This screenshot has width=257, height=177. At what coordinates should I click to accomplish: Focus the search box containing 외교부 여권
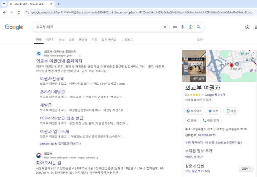(98, 27)
